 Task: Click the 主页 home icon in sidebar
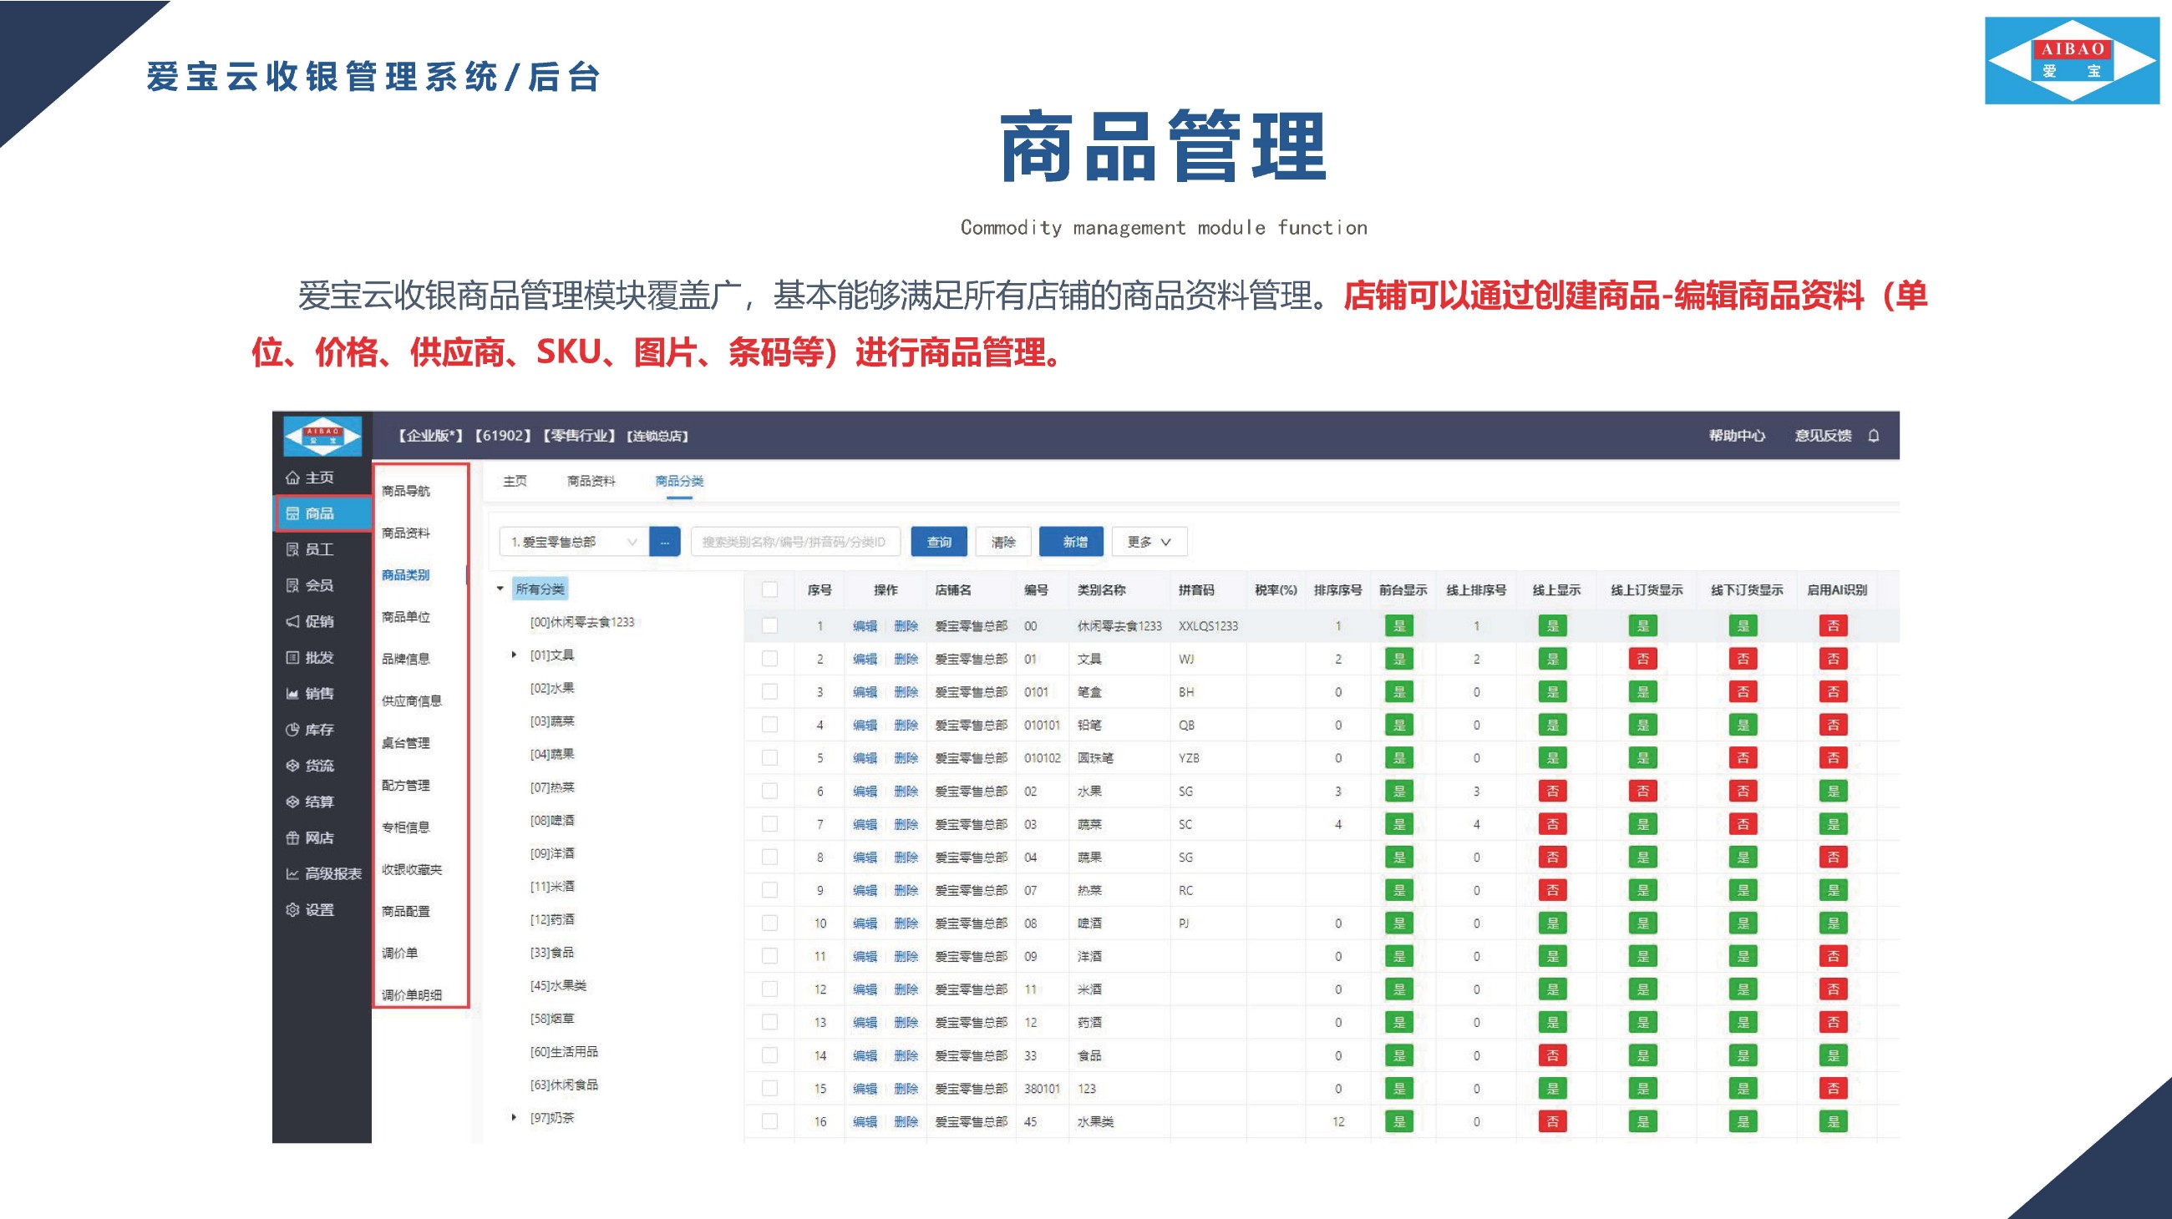click(292, 478)
